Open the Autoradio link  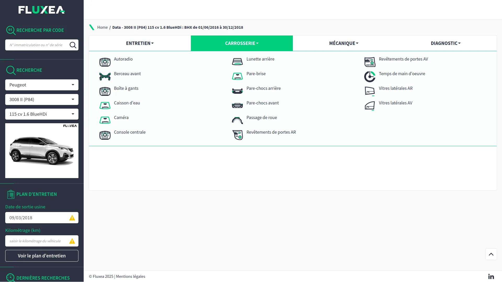point(123,59)
